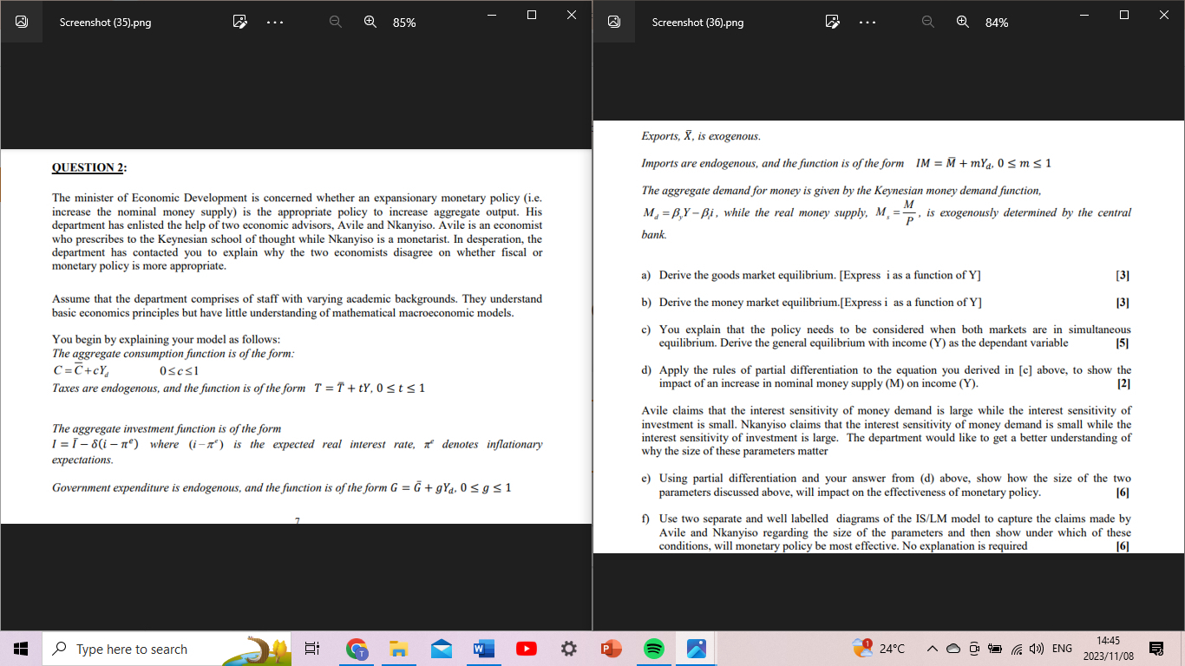
Task: Click the Type here to search field
Action: [156, 648]
